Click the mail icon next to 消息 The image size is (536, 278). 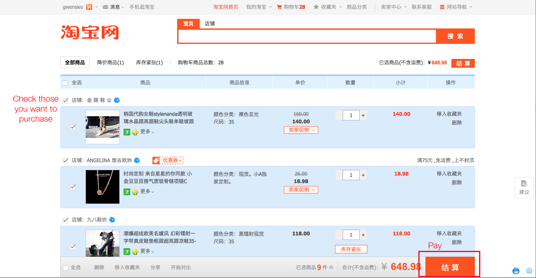106,7
